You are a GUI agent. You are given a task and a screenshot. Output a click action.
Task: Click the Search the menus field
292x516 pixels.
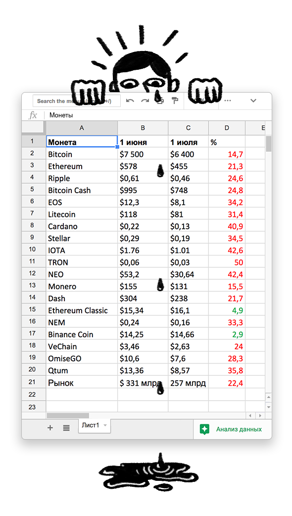point(77,101)
